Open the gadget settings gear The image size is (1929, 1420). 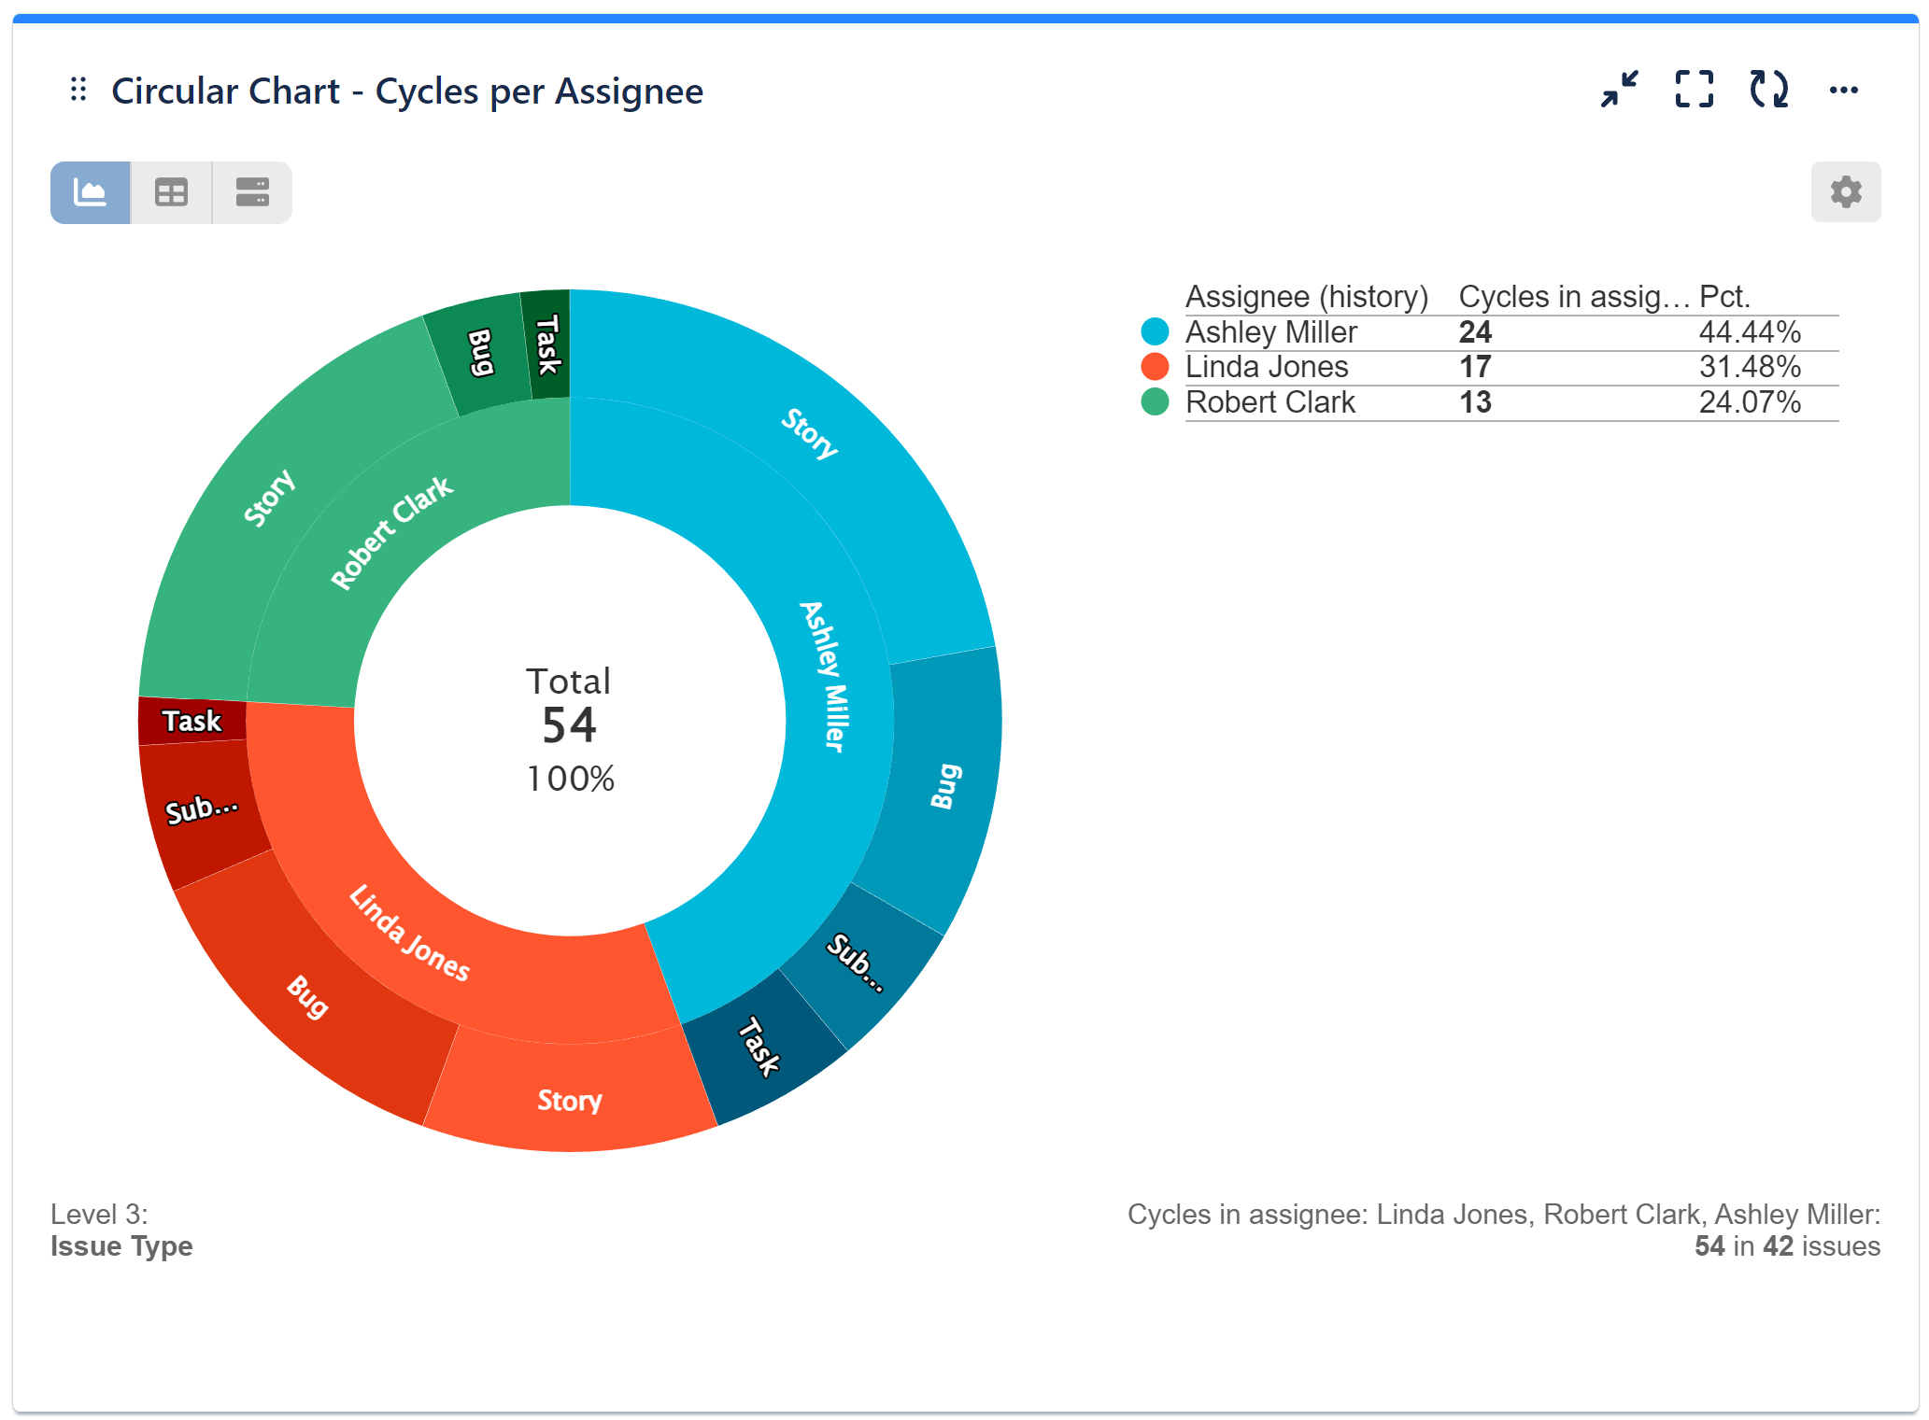click(1845, 192)
